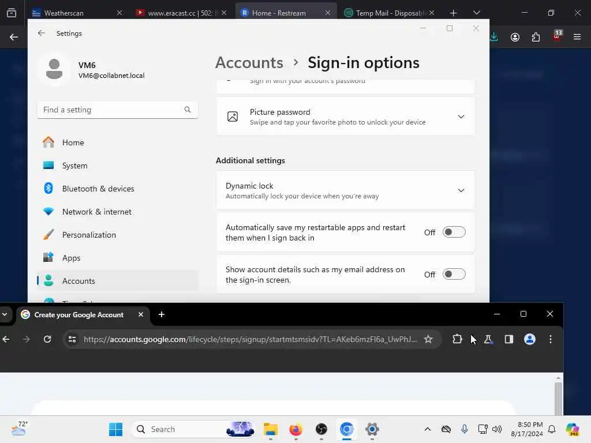The image size is (591, 443).
Task: Open Chrome extensions puzzle icon
Action: (457, 339)
